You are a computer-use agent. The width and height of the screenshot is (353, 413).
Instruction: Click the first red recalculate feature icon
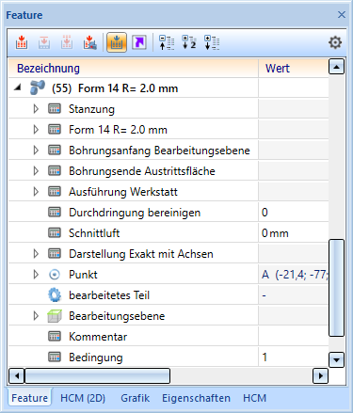coord(22,42)
